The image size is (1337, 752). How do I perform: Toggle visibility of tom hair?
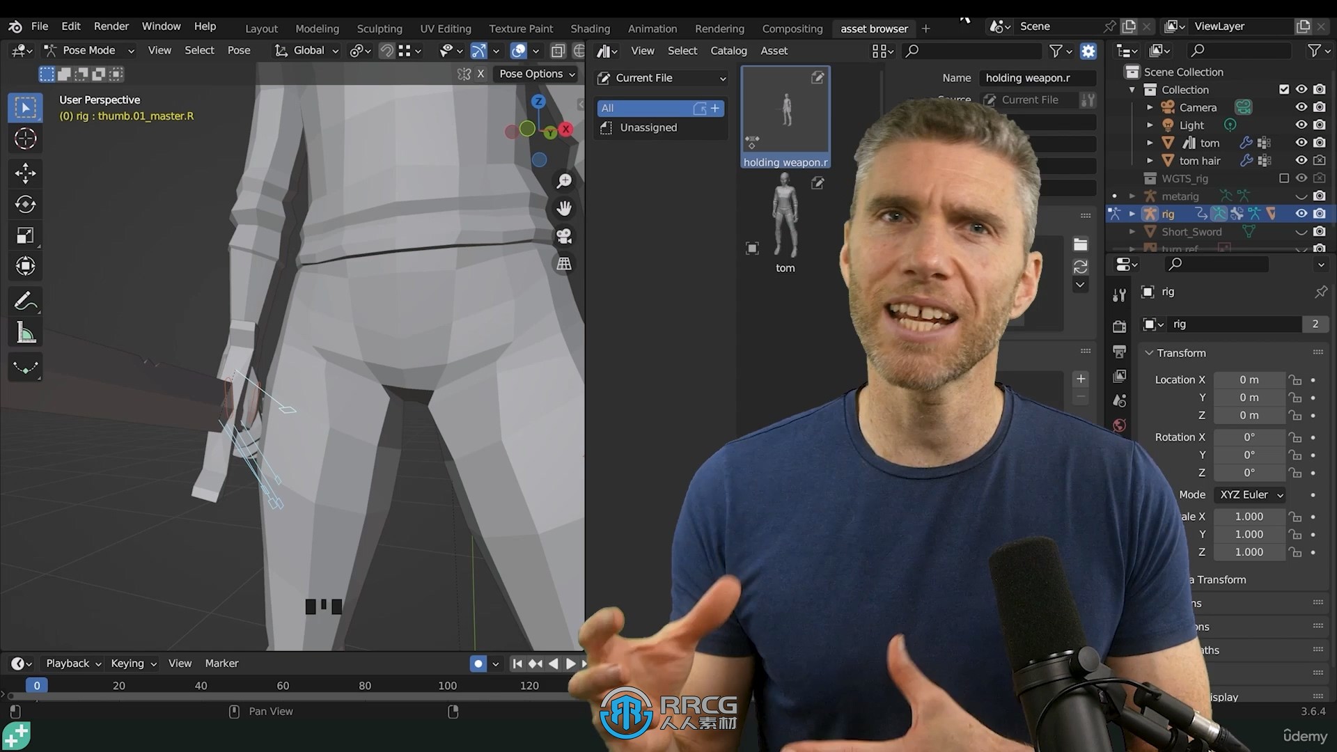coord(1301,160)
